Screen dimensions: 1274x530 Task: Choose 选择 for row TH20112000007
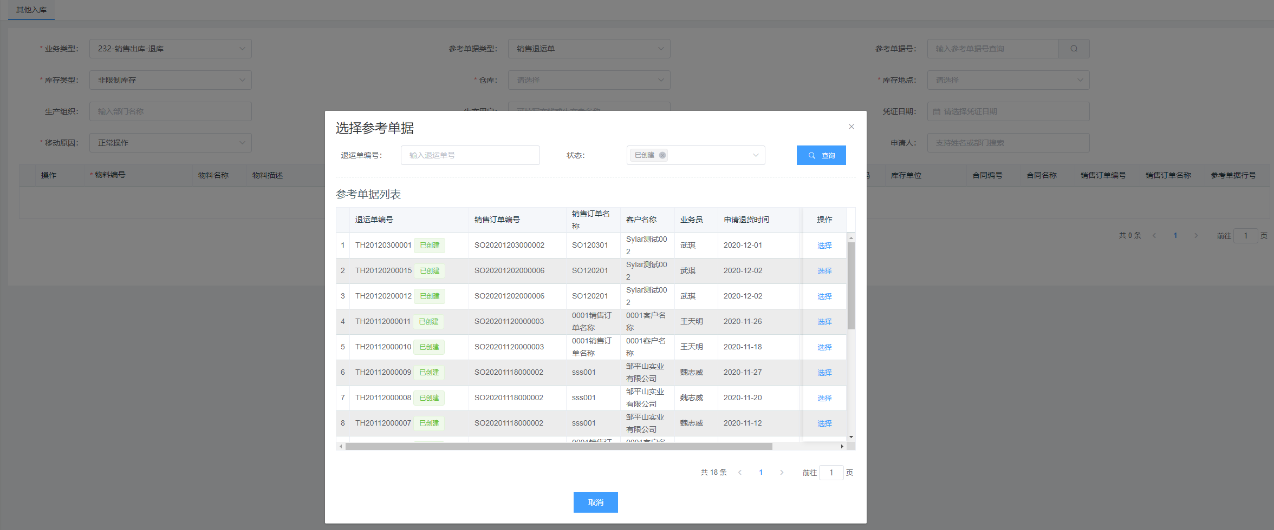824,423
